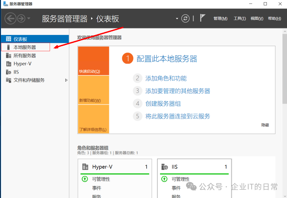
Task: Click 添加要管理的其他服务器 link
Action: pyautogui.click(x=178, y=91)
